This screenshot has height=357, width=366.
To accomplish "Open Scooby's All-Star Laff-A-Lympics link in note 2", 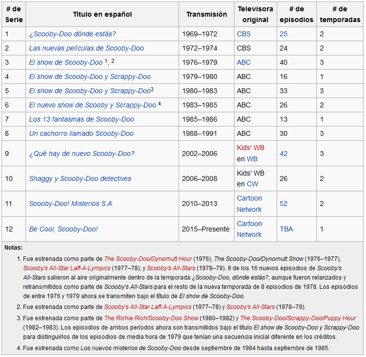I will click(x=148, y=307).
